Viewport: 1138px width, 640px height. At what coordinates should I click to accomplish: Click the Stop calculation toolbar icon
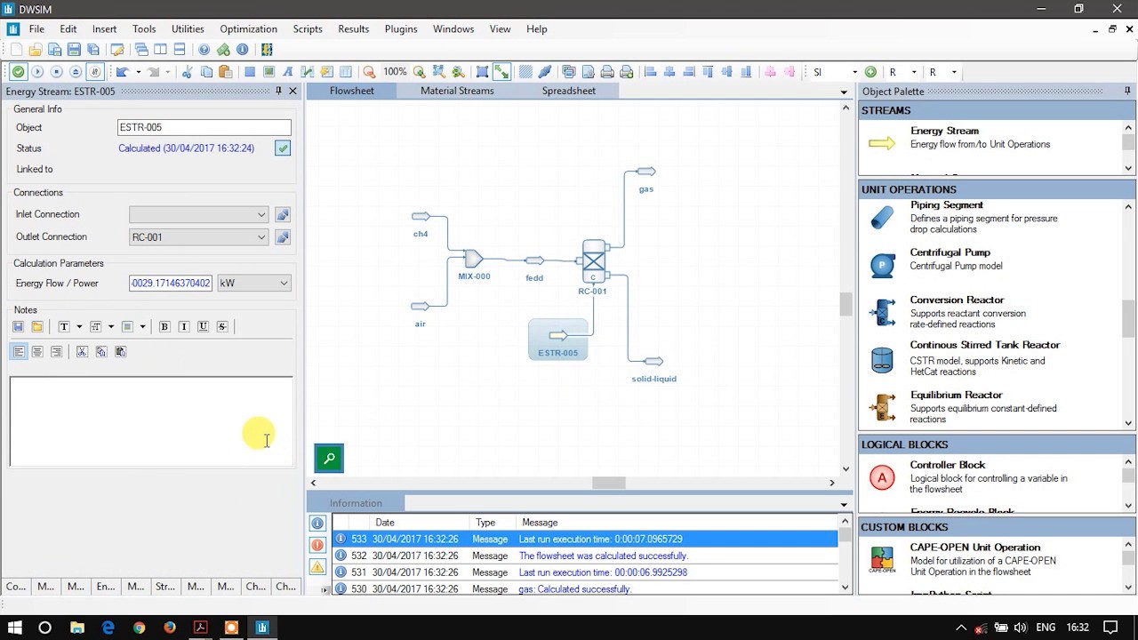click(x=56, y=72)
